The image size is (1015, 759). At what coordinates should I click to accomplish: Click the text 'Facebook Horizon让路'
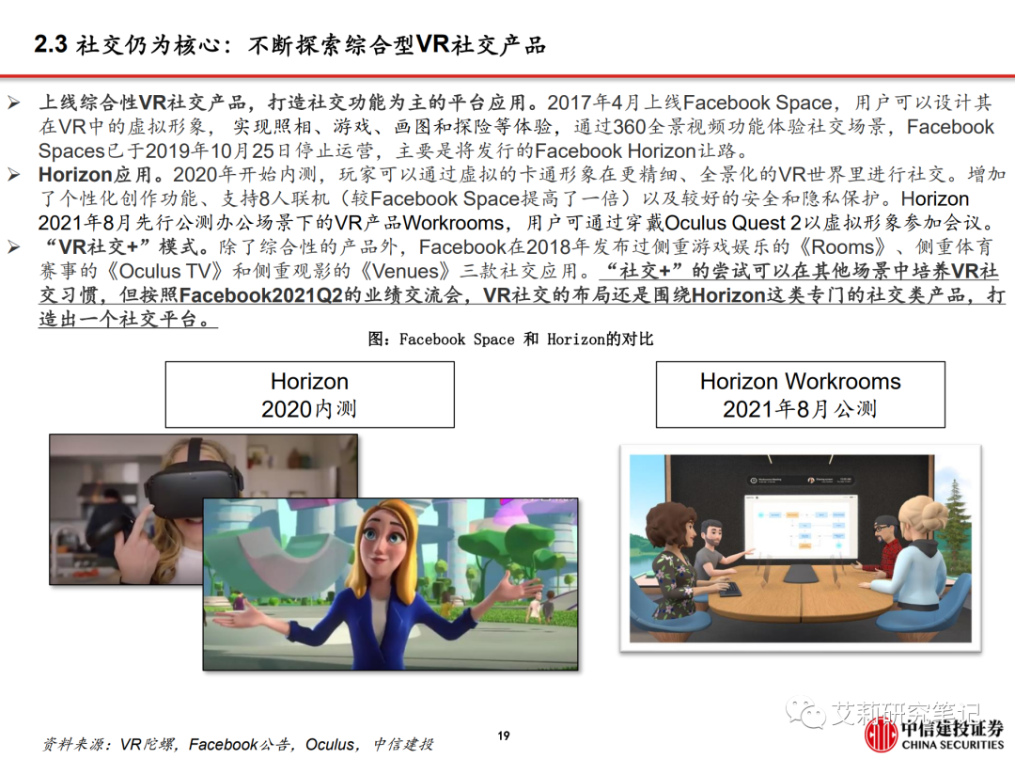point(636,150)
